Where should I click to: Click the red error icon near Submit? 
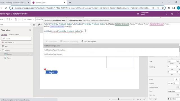45,69
